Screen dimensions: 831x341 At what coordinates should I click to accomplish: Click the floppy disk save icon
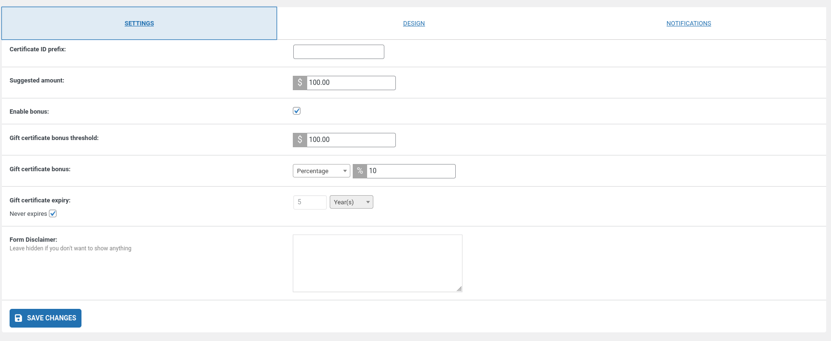pyautogui.click(x=19, y=318)
